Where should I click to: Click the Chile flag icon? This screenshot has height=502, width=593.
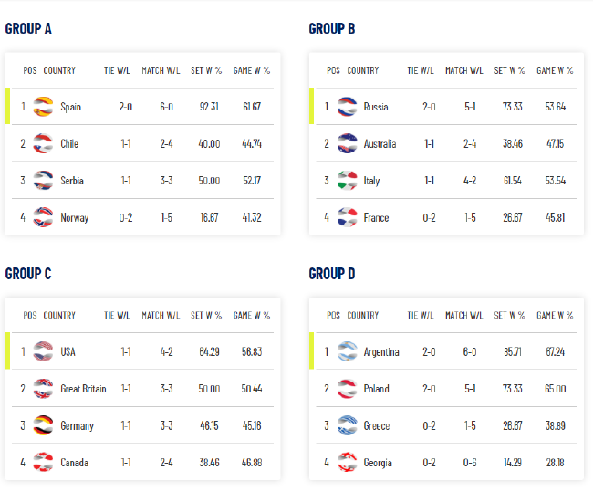[43, 143]
